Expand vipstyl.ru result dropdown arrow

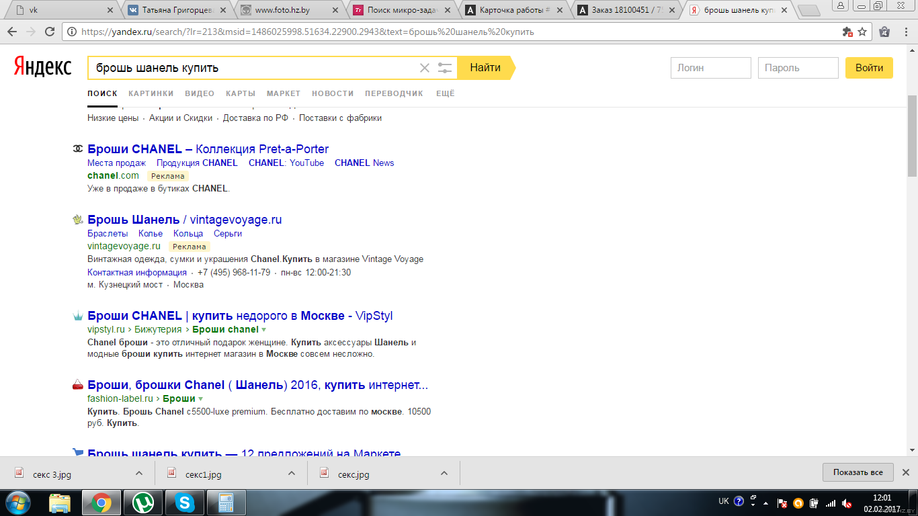point(263,330)
